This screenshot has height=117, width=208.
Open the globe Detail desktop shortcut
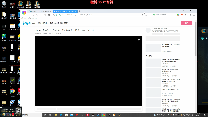pyautogui.click(x=4, y=37)
